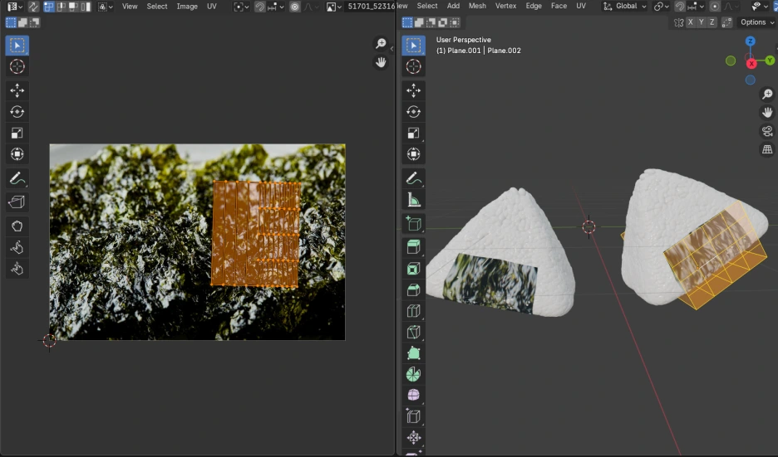
Task: Open the Image menu in UV editor
Action: 187,7
